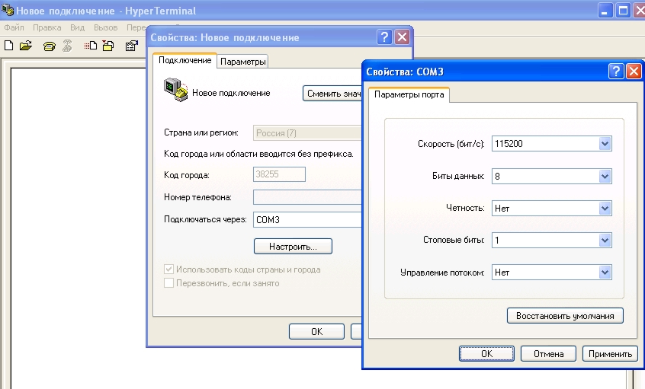Viewport: 645px width, 389px height.
Task: Click the Call telephone toolbar icon
Action: coord(50,46)
